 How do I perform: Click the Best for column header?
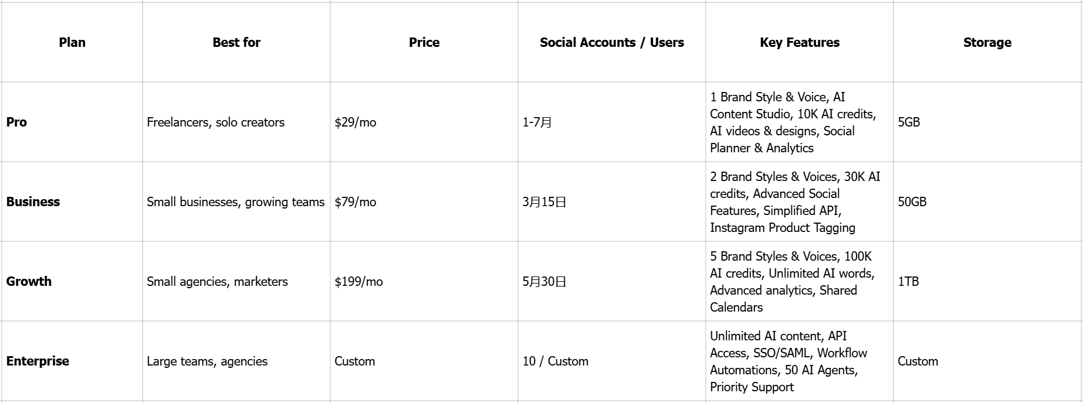tap(236, 42)
